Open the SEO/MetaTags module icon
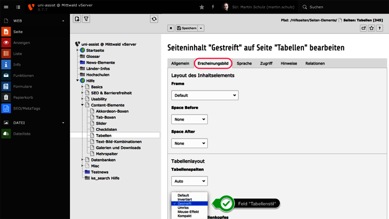Viewport: 389px width, 219px height. (x=6, y=108)
